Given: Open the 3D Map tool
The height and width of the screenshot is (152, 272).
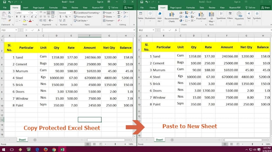Looking at the screenshot, I should click(210, 15).
